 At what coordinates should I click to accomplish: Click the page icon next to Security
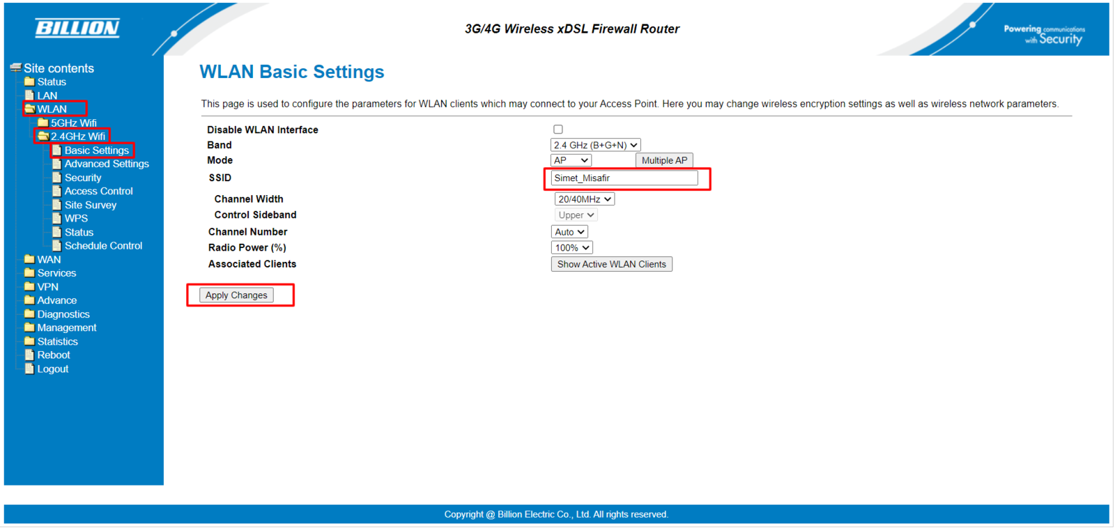pos(57,178)
